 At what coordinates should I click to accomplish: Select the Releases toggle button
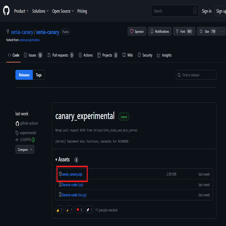pyautogui.click(x=24, y=75)
